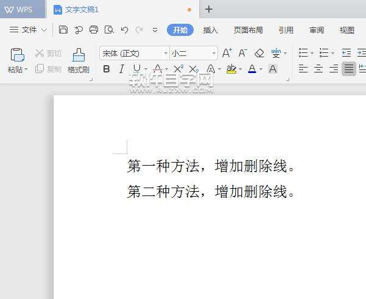
Task: Align text to the left
Action: pyautogui.click(x=303, y=69)
